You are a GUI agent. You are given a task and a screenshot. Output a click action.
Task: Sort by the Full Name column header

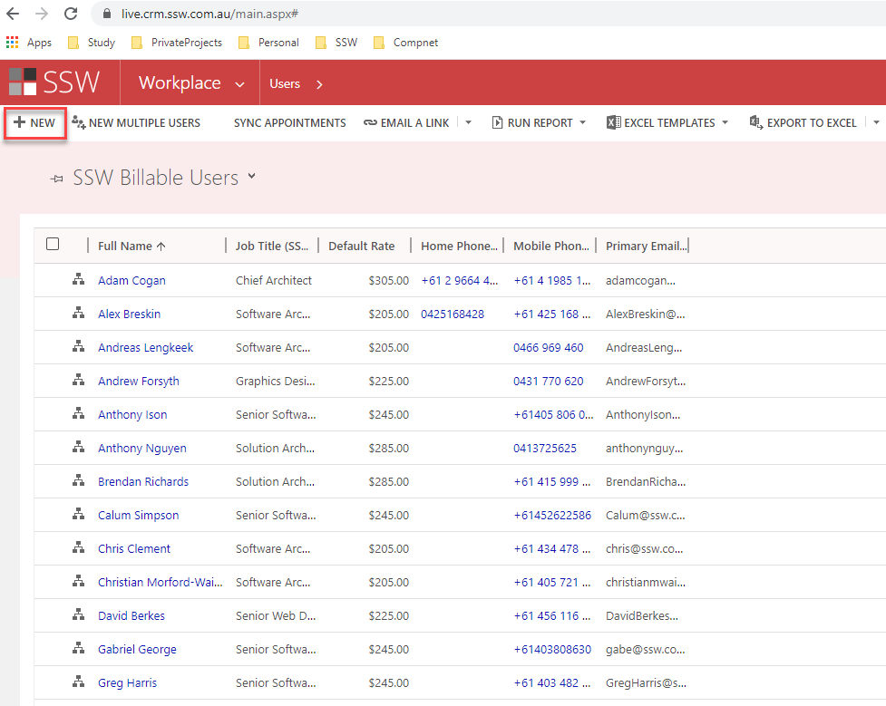(x=131, y=247)
